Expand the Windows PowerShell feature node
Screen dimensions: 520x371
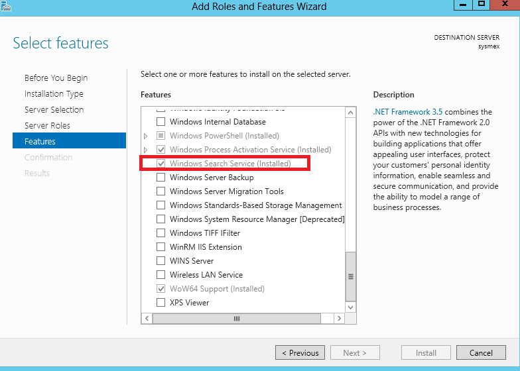(146, 136)
